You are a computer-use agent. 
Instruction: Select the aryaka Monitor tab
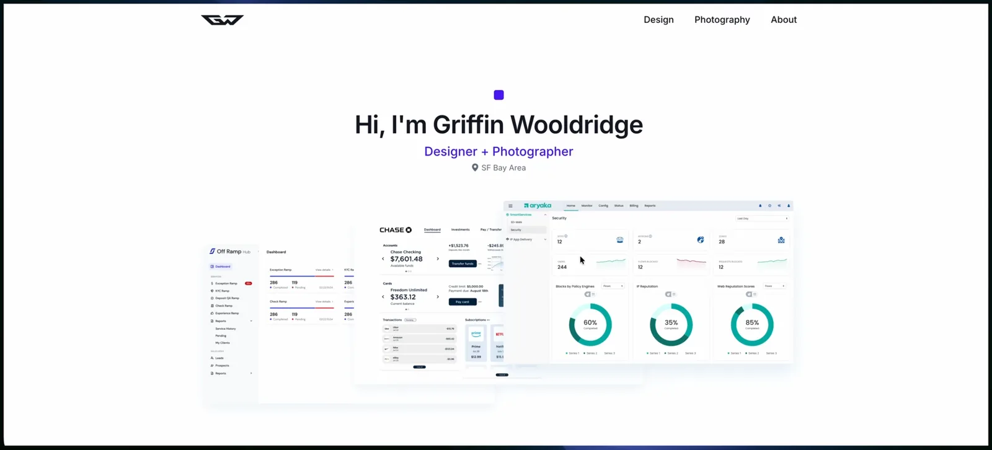(x=587, y=206)
